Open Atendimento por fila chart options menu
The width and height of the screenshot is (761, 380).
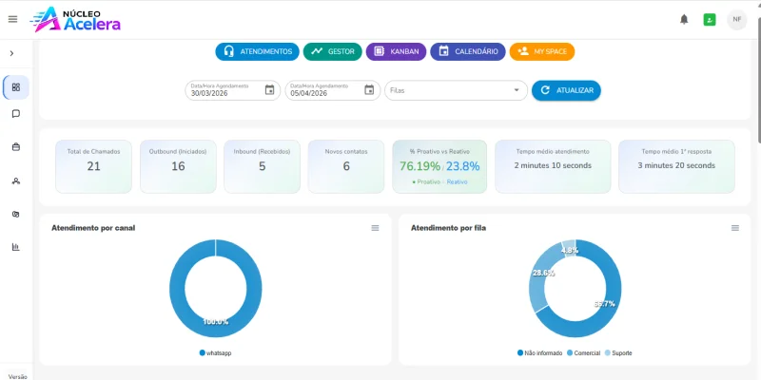pos(734,228)
